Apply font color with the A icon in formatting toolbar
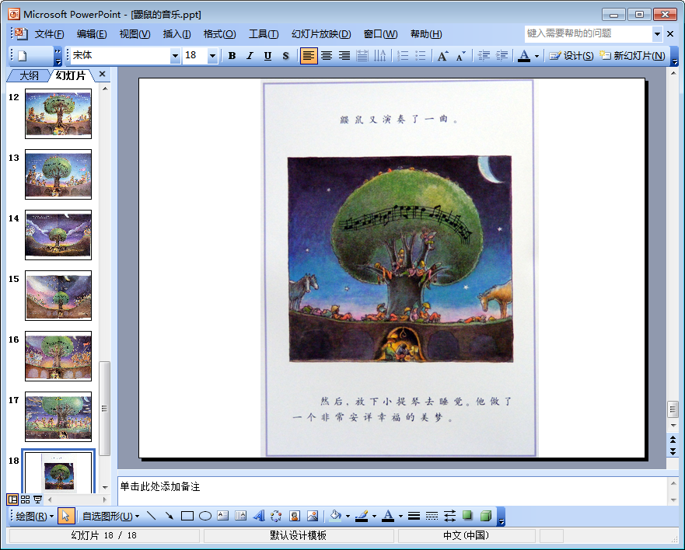The height and width of the screenshot is (550, 685). coord(524,56)
